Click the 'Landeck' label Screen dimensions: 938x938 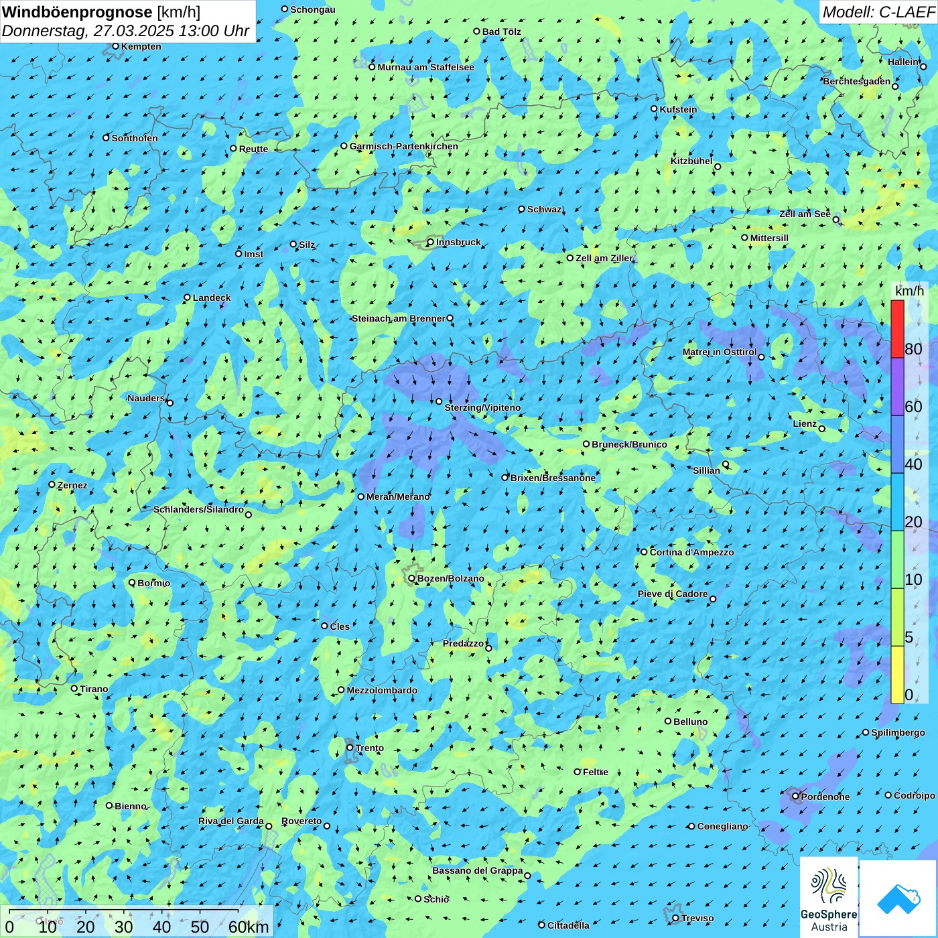pyautogui.click(x=212, y=297)
